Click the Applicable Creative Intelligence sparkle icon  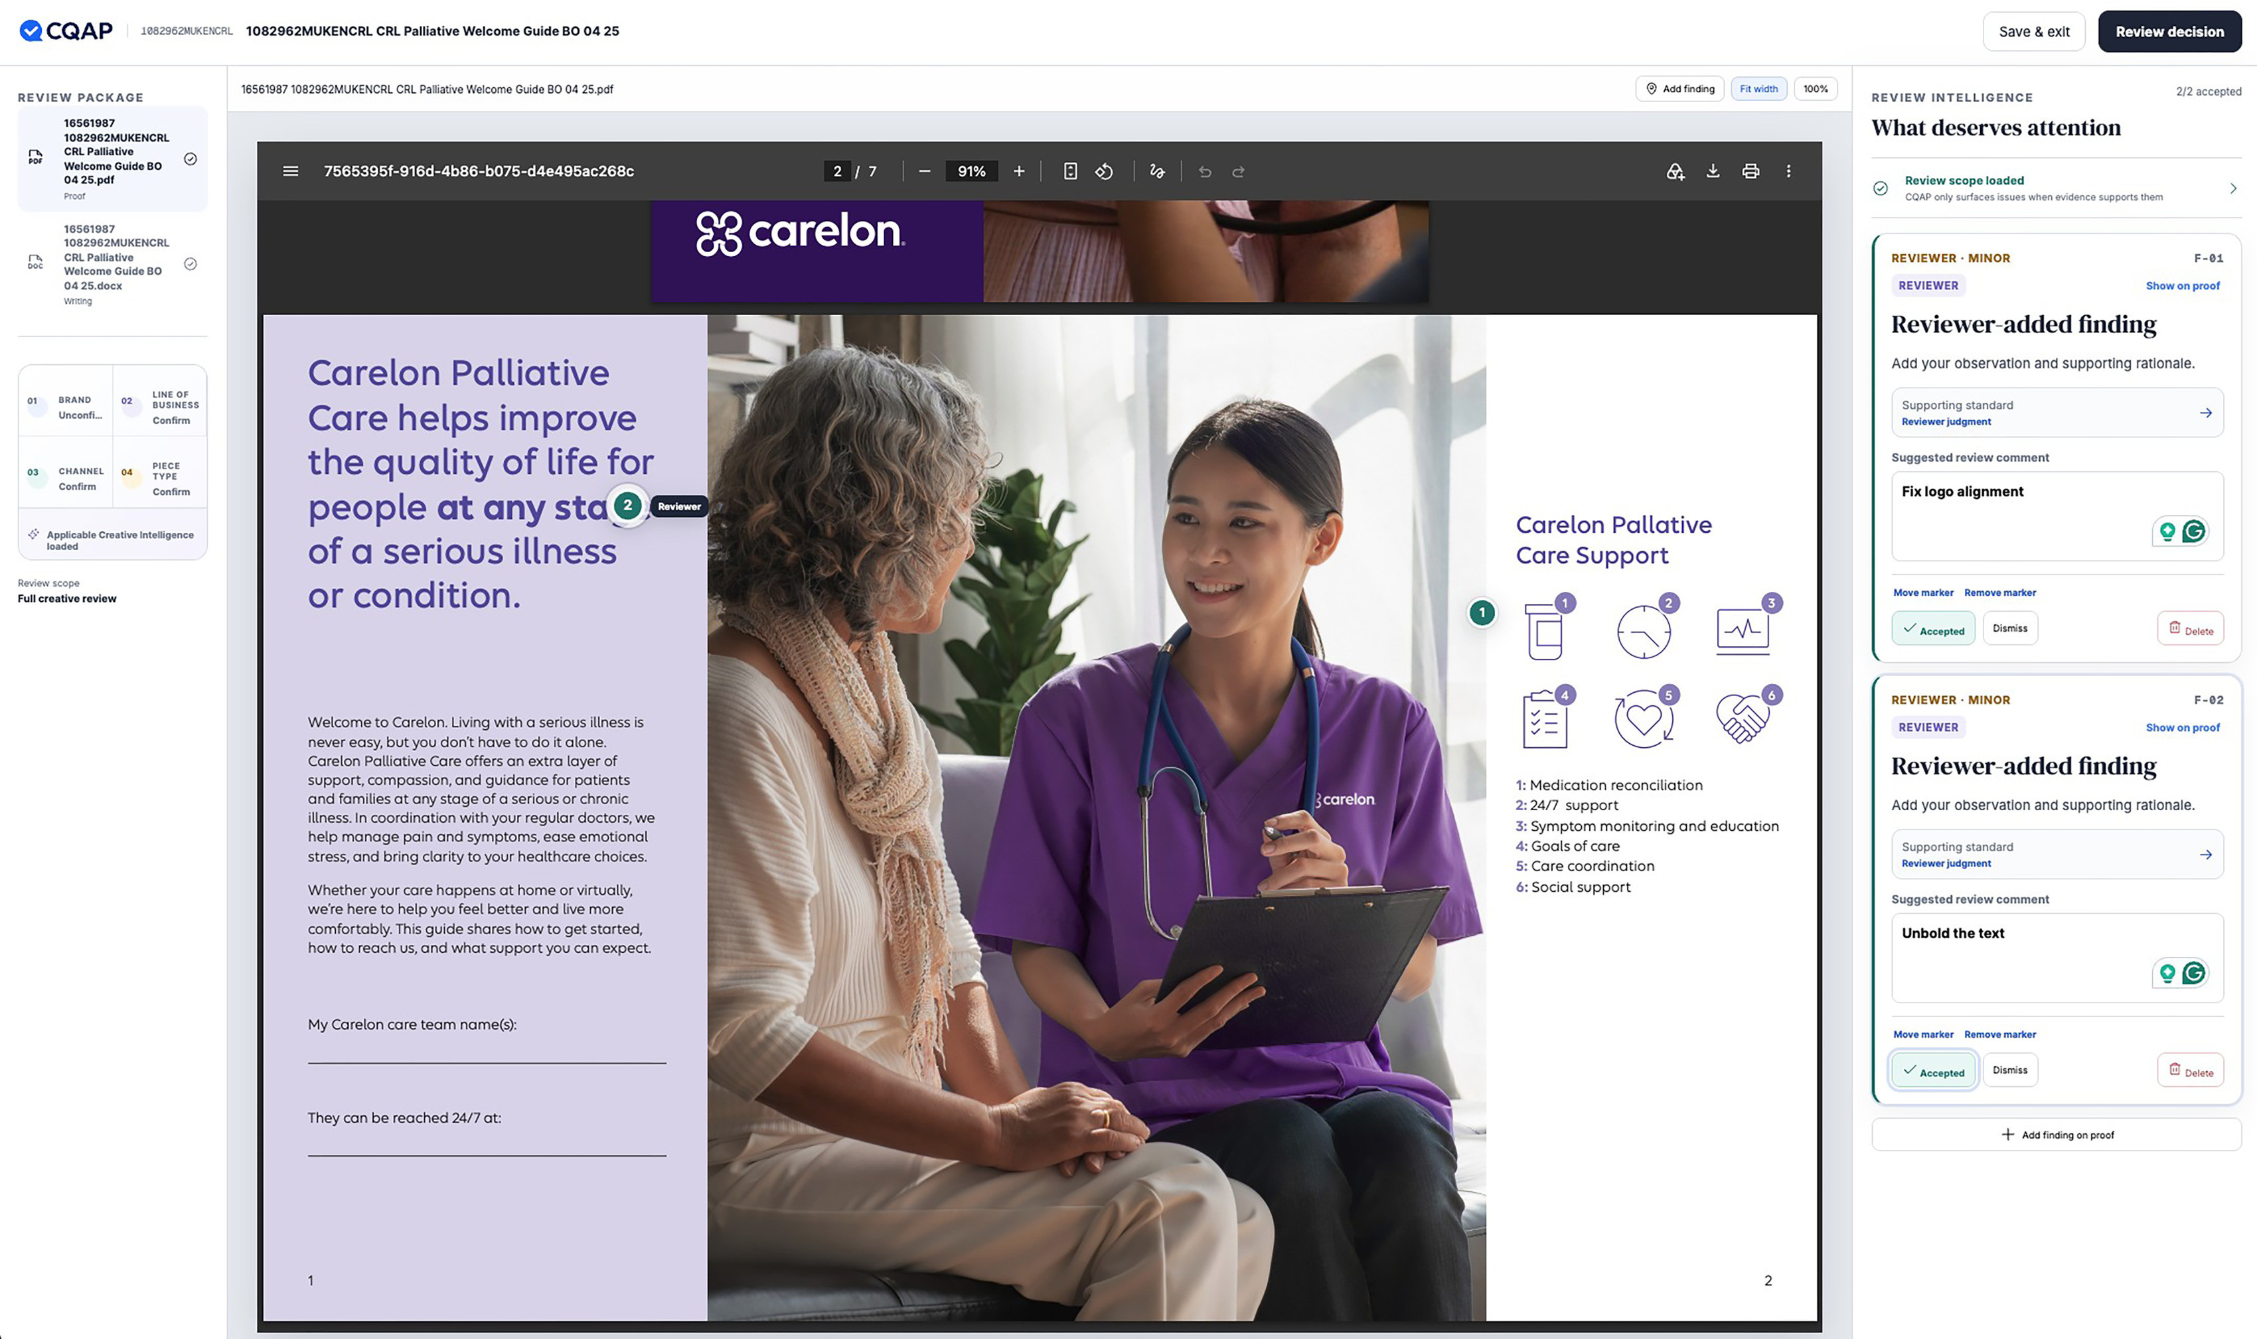[33, 534]
